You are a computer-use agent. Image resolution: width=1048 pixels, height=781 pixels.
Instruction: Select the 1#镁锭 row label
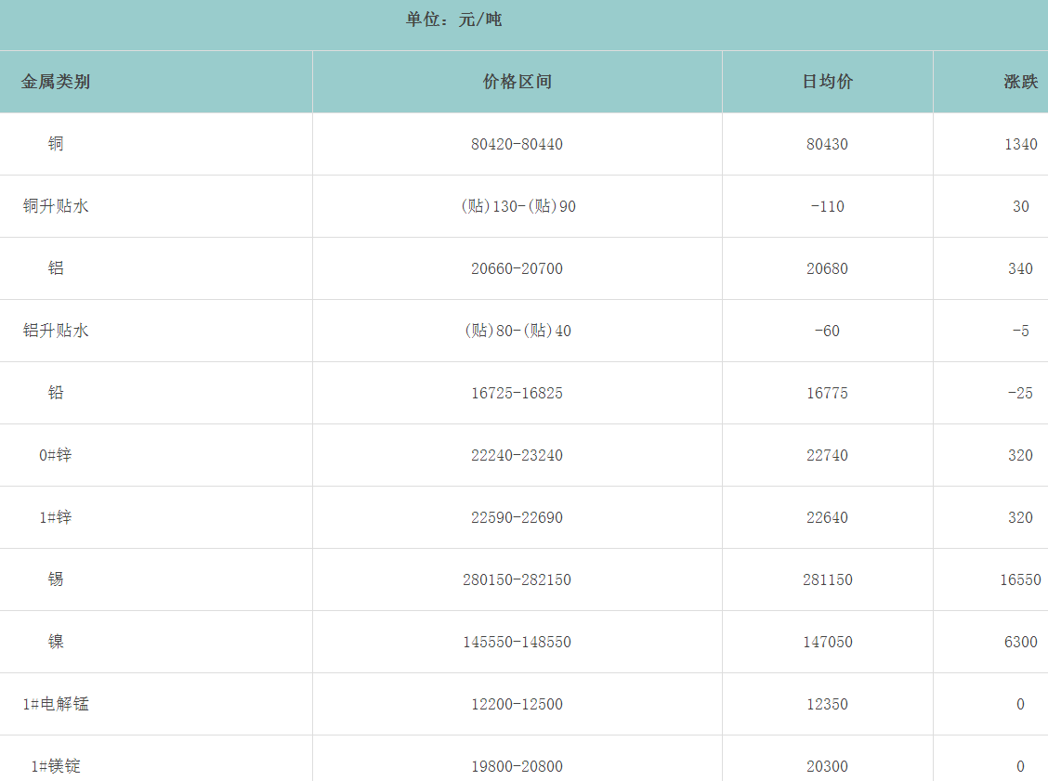[56, 766]
